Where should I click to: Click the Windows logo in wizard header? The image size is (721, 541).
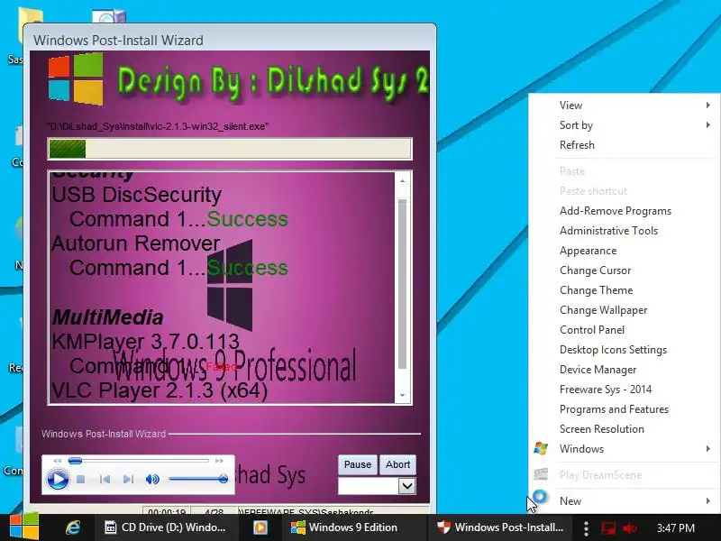click(76, 79)
